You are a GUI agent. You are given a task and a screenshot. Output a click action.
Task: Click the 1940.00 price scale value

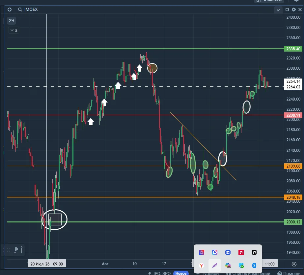click(293, 252)
